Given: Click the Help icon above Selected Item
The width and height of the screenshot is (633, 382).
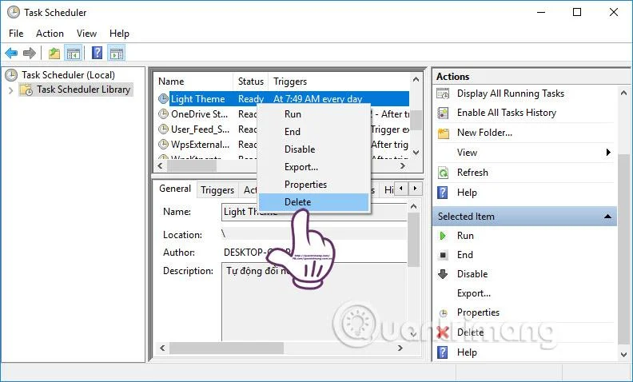Looking at the screenshot, I should pos(443,193).
